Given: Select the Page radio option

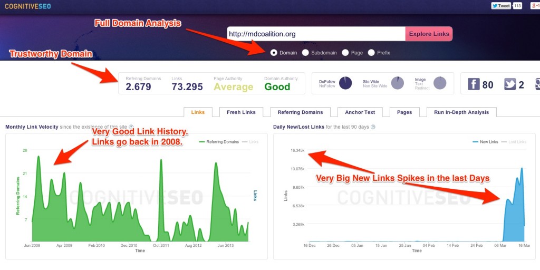Looking at the screenshot, I should click(345, 53).
